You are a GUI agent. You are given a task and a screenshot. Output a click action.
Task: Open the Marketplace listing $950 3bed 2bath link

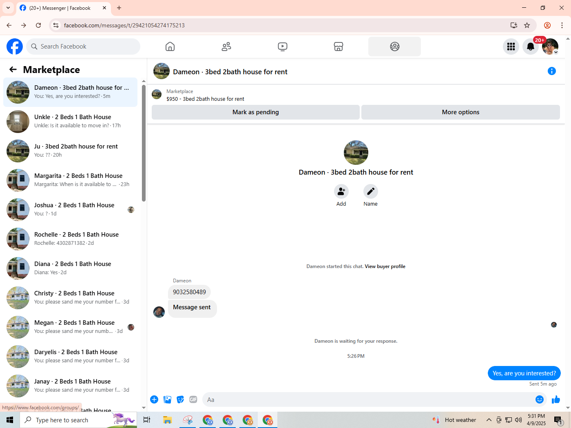coord(205,99)
